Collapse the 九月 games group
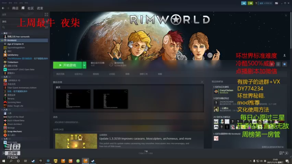 2,77
